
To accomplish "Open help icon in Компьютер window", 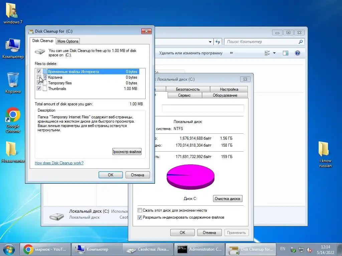I will click(297, 53).
